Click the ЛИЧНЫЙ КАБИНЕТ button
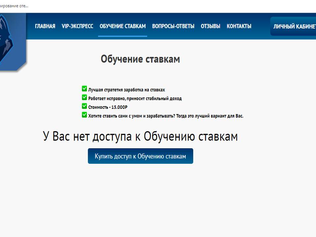 [x=293, y=26]
